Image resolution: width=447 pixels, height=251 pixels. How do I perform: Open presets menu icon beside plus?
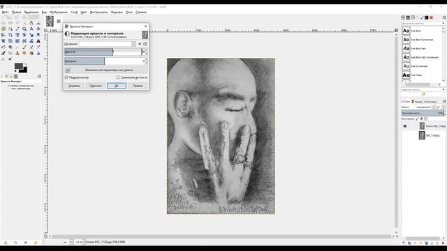pyautogui.click(x=145, y=44)
